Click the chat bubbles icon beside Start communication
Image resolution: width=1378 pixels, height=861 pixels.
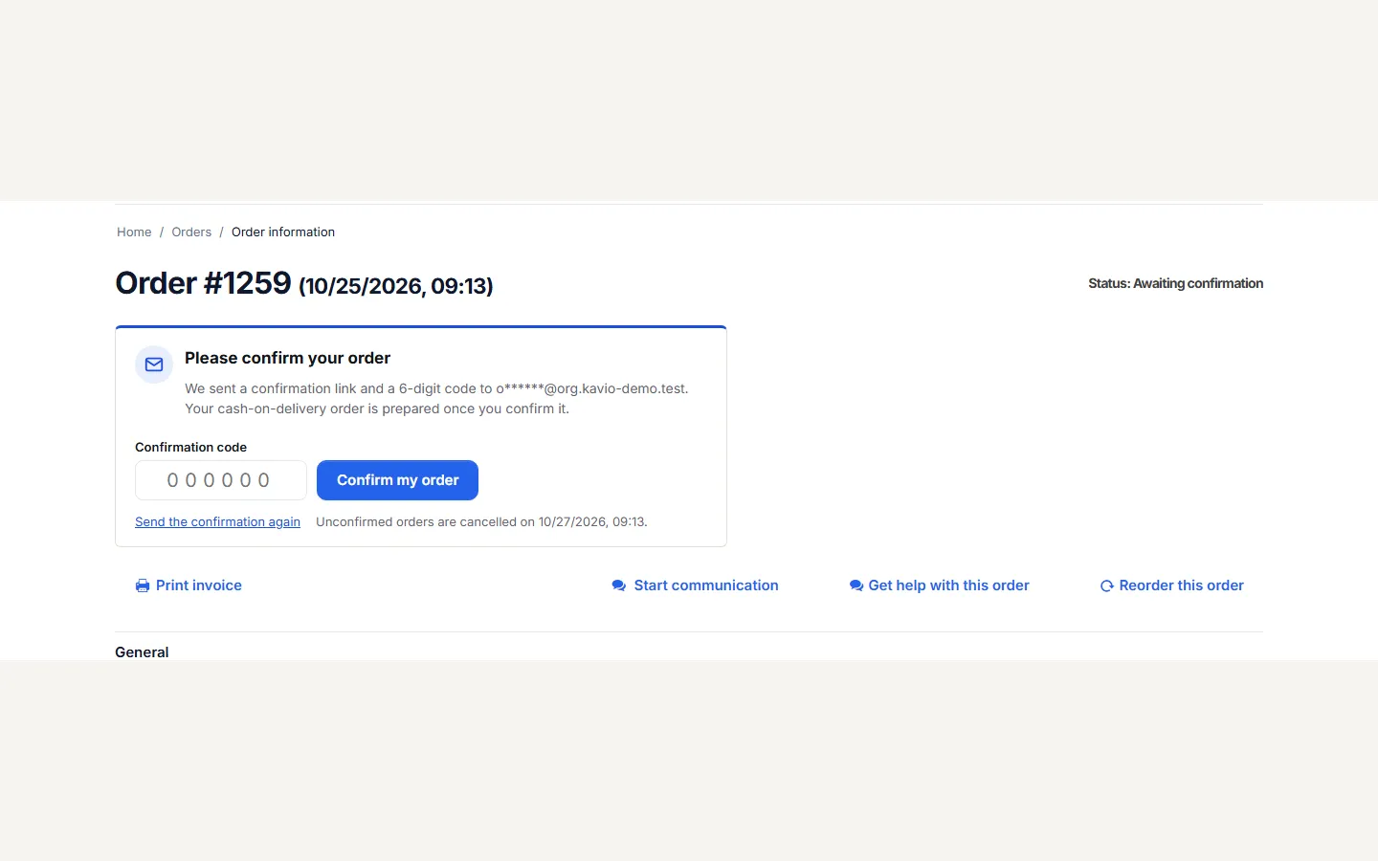point(619,585)
